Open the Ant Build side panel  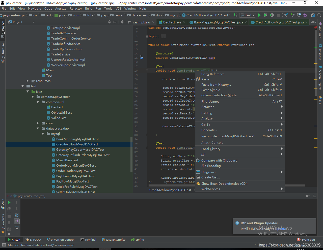pyautogui.click(x=320, y=30)
